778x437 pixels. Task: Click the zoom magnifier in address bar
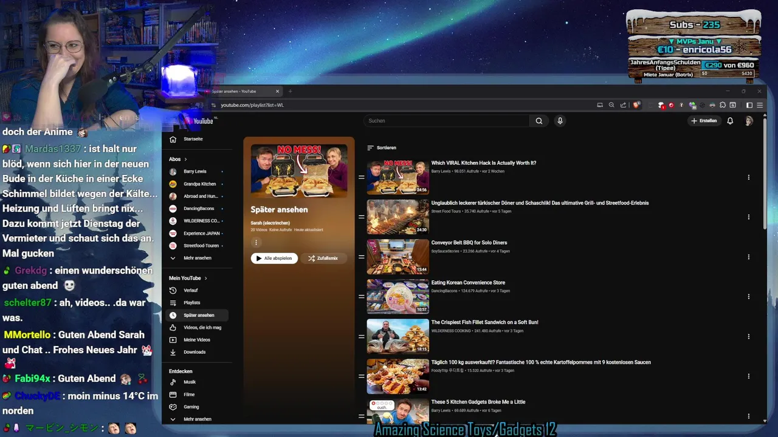pos(611,105)
